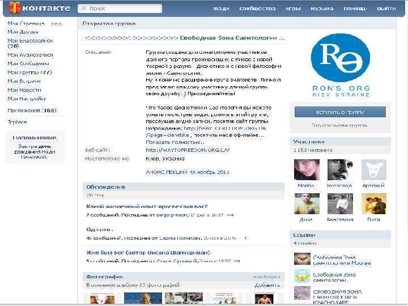Click the ред. edit link beside Моя Страница
408x306 pixels.
pyautogui.click(x=57, y=24)
